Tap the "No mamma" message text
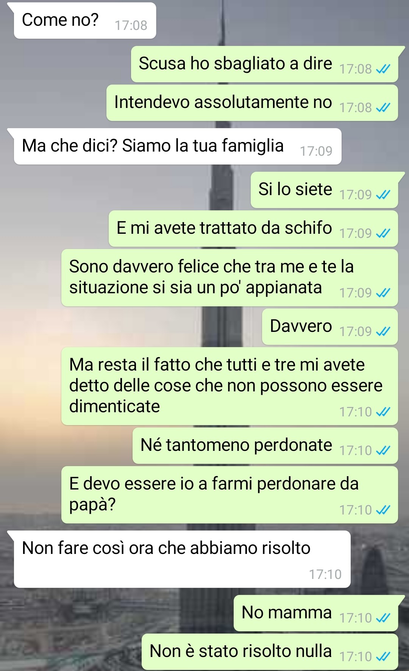Screen dimensions: 409x671 click(287, 612)
